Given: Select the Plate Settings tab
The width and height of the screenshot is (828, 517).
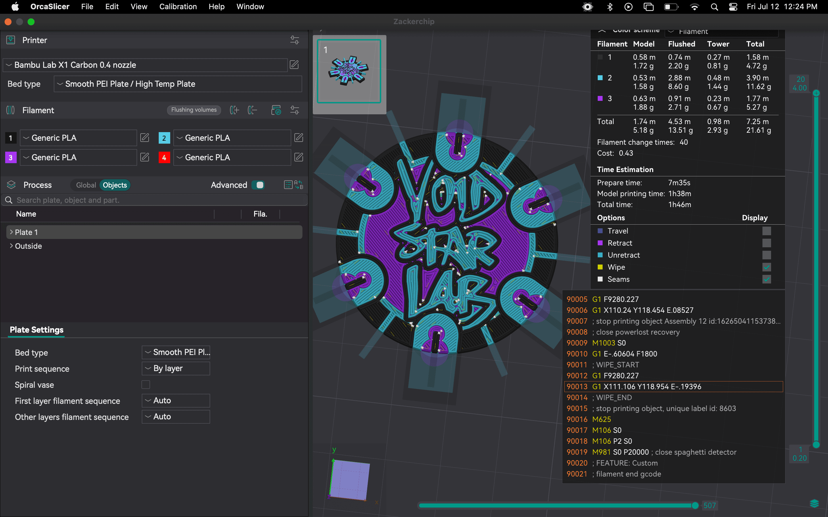Looking at the screenshot, I should [x=37, y=330].
